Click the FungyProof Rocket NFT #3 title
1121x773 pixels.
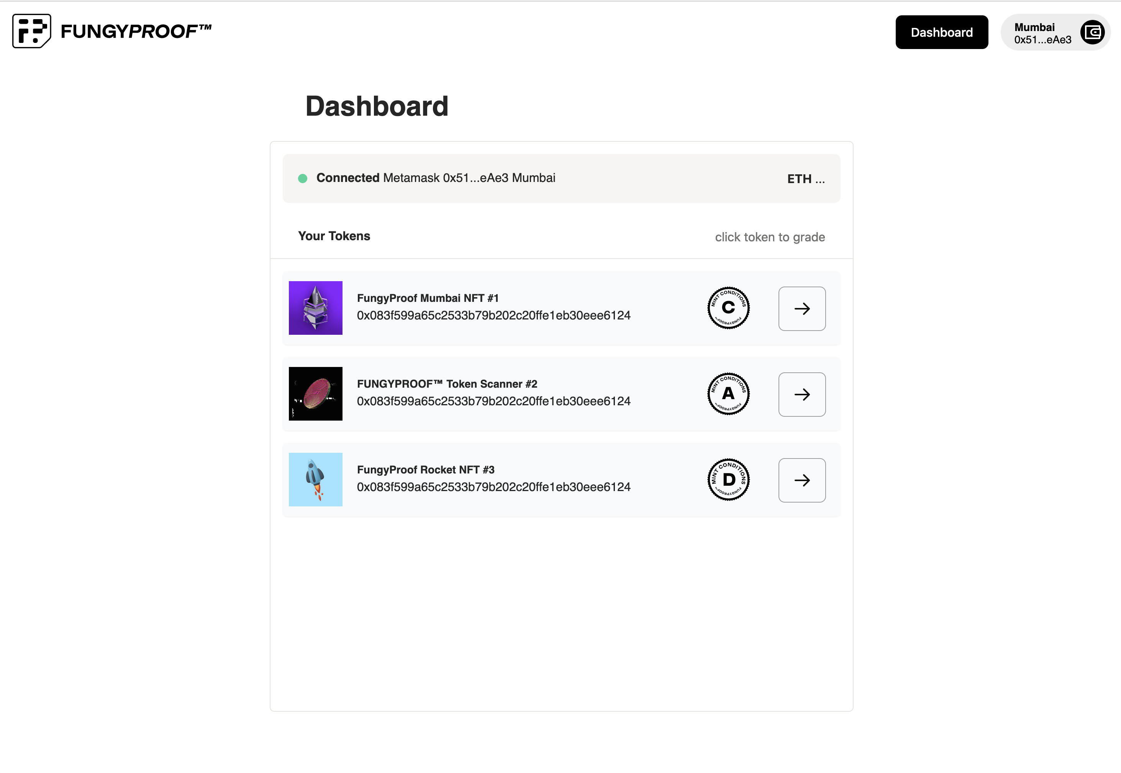[x=426, y=469]
